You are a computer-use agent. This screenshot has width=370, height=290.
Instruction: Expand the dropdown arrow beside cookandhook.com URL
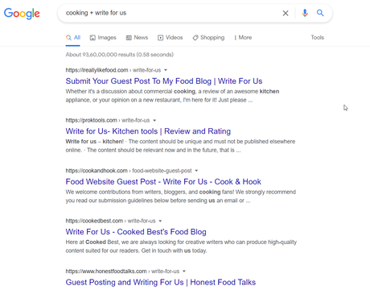[196, 171]
